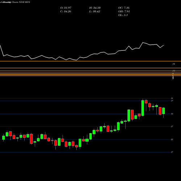Click the 'OH: 7.91' value

(124, 12)
